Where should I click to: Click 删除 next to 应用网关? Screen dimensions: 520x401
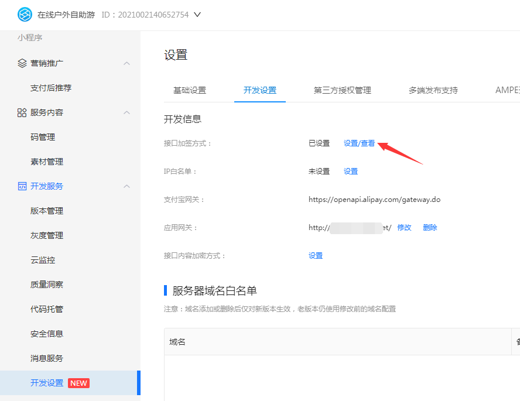[x=430, y=228]
